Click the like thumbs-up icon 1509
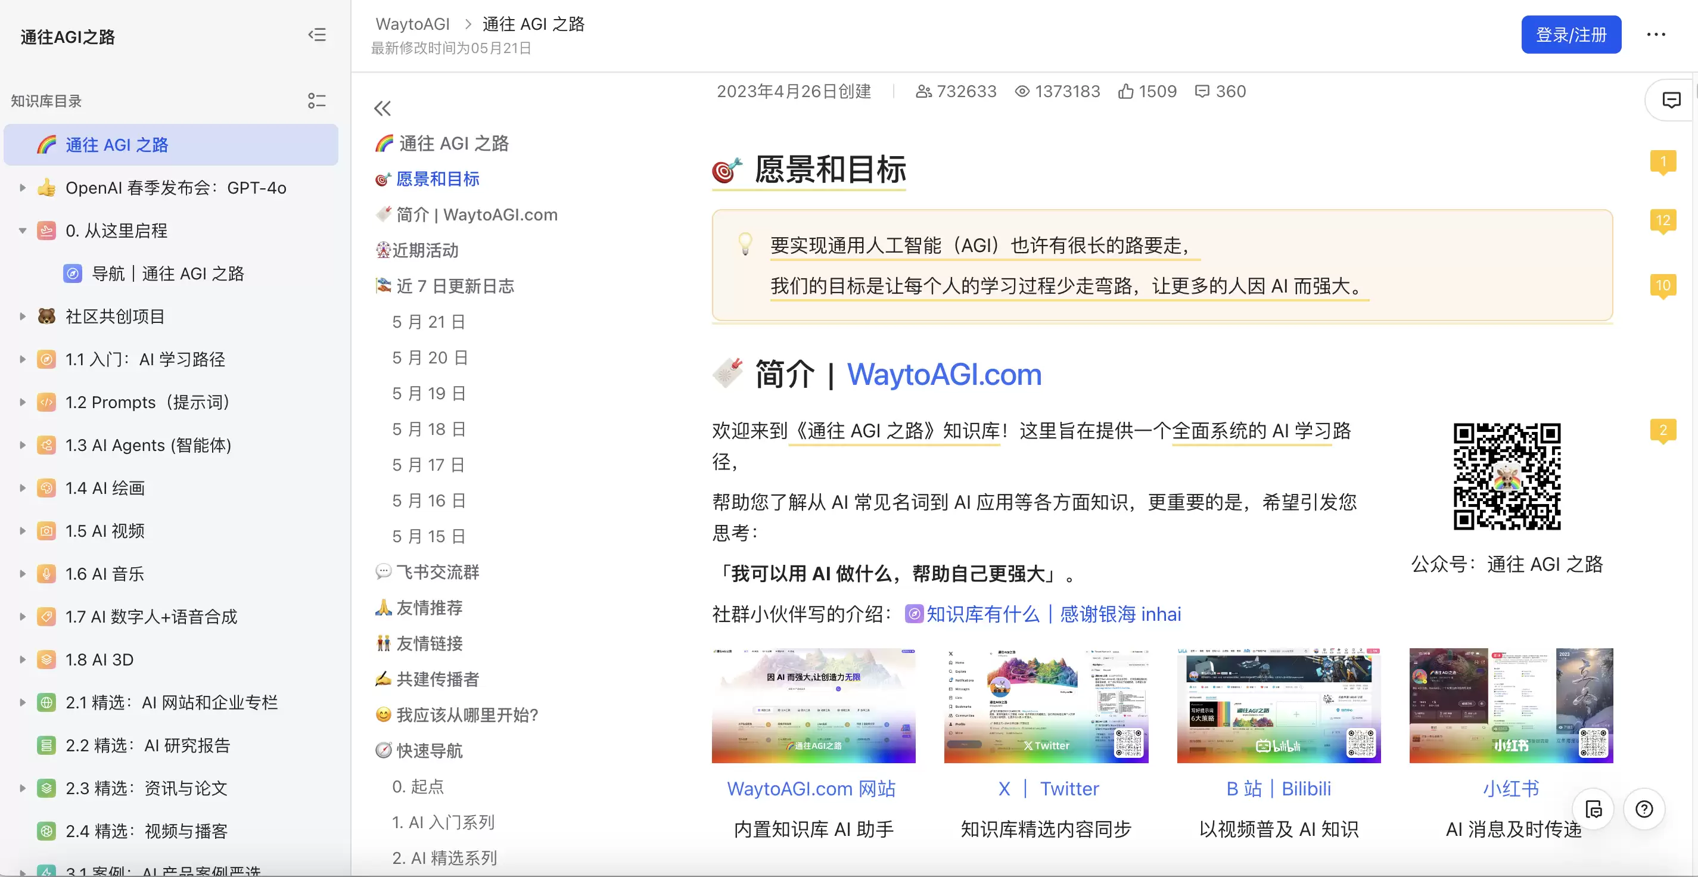The height and width of the screenshot is (877, 1698). (1125, 92)
